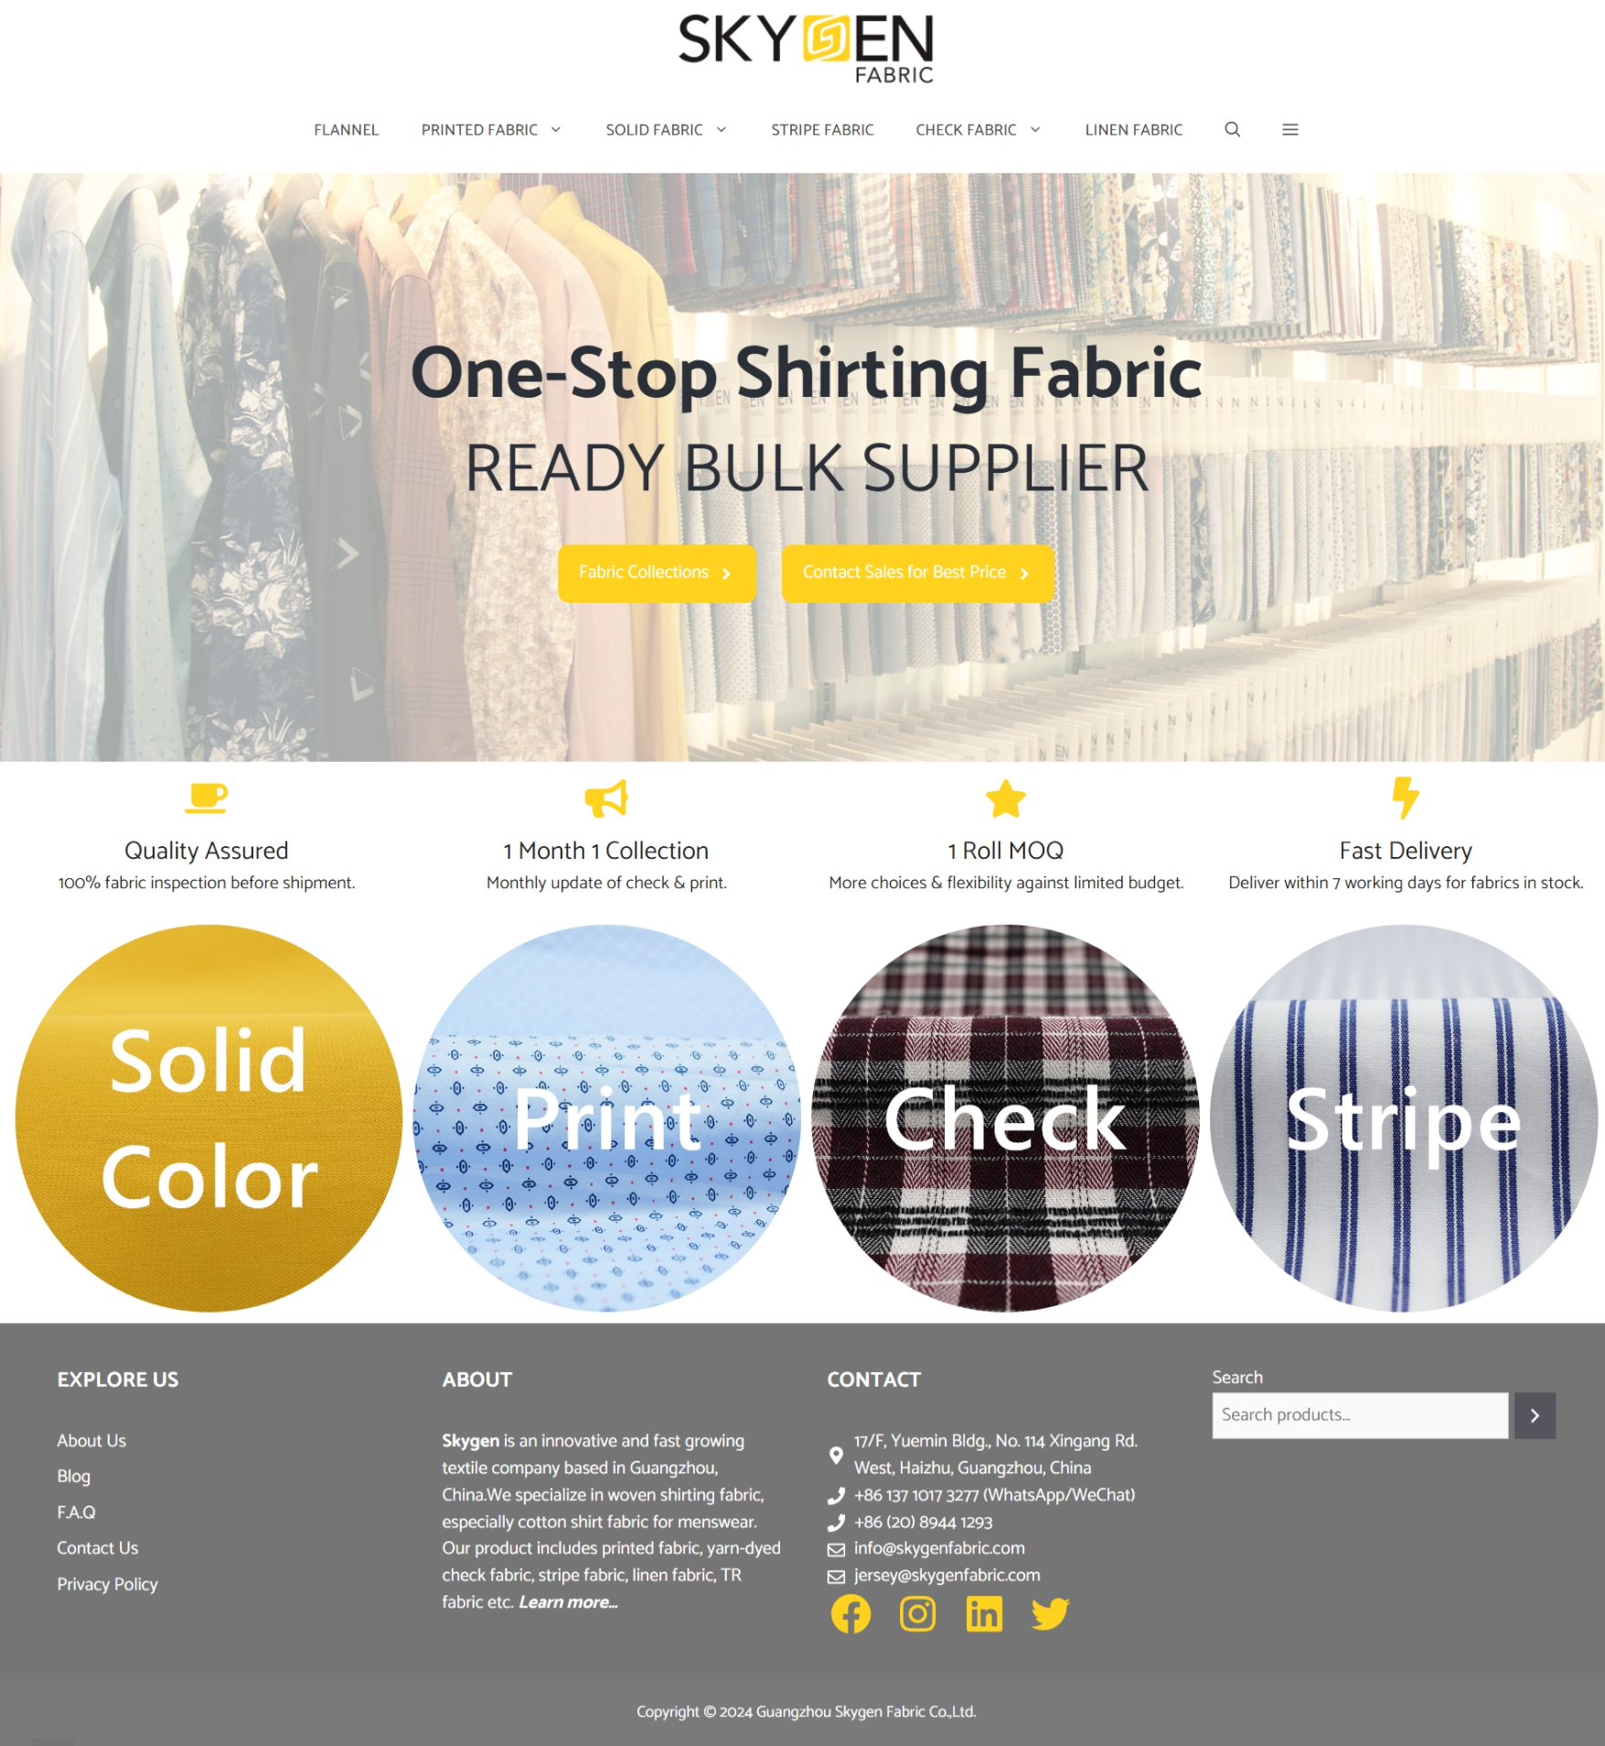Visit the Facebook page icon
The width and height of the screenshot is (1605, 1746).
(851, 1614)
